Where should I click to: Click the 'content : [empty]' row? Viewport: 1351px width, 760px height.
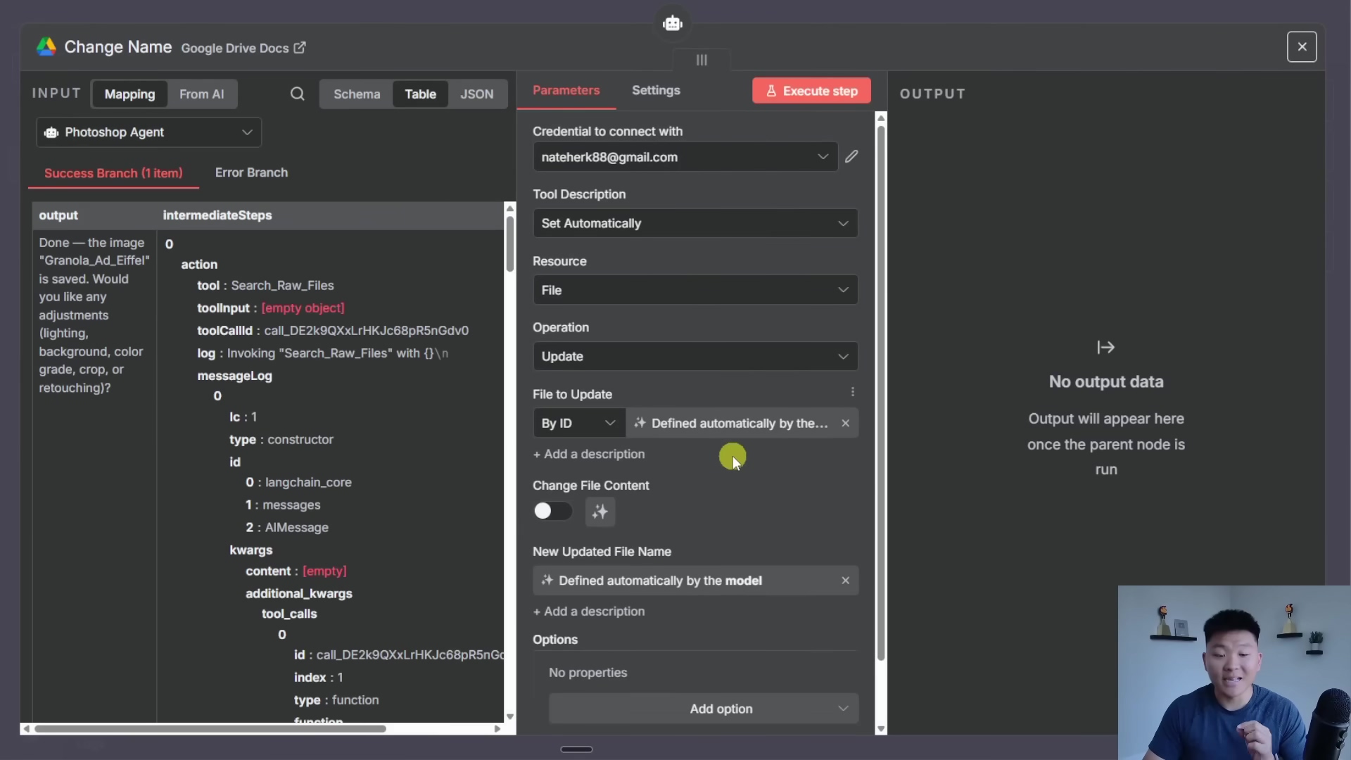[x=296, y=571]
